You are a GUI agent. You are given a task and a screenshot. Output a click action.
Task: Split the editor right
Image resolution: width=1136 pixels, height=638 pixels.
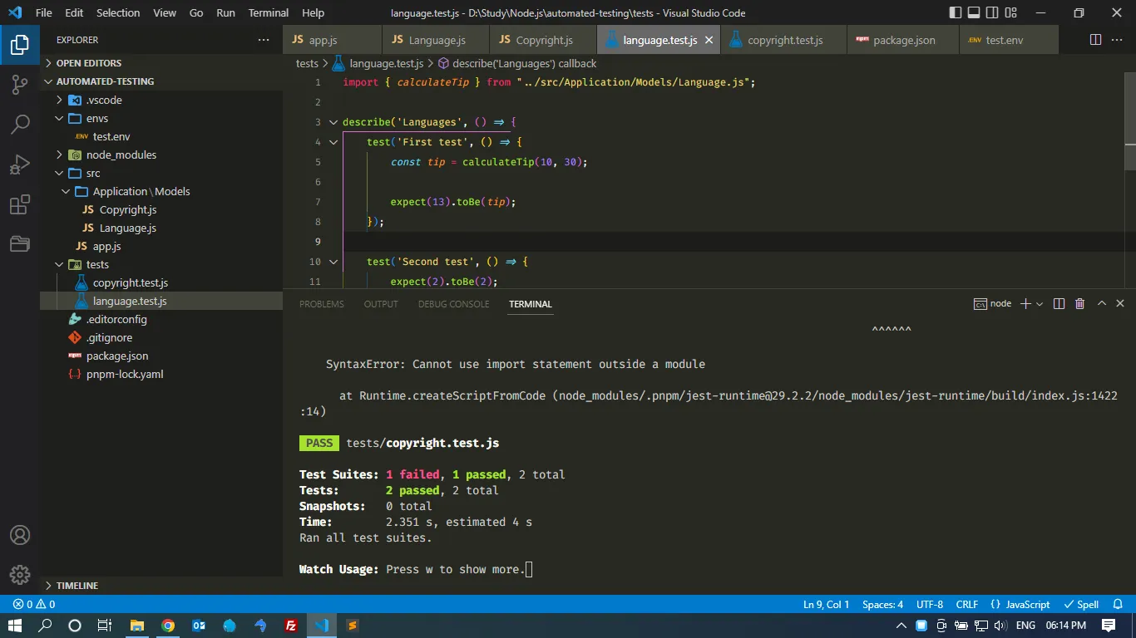coord(1095,40)
